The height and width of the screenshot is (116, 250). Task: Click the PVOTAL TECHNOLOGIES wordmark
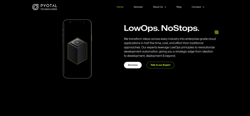[x=49, y=7]
